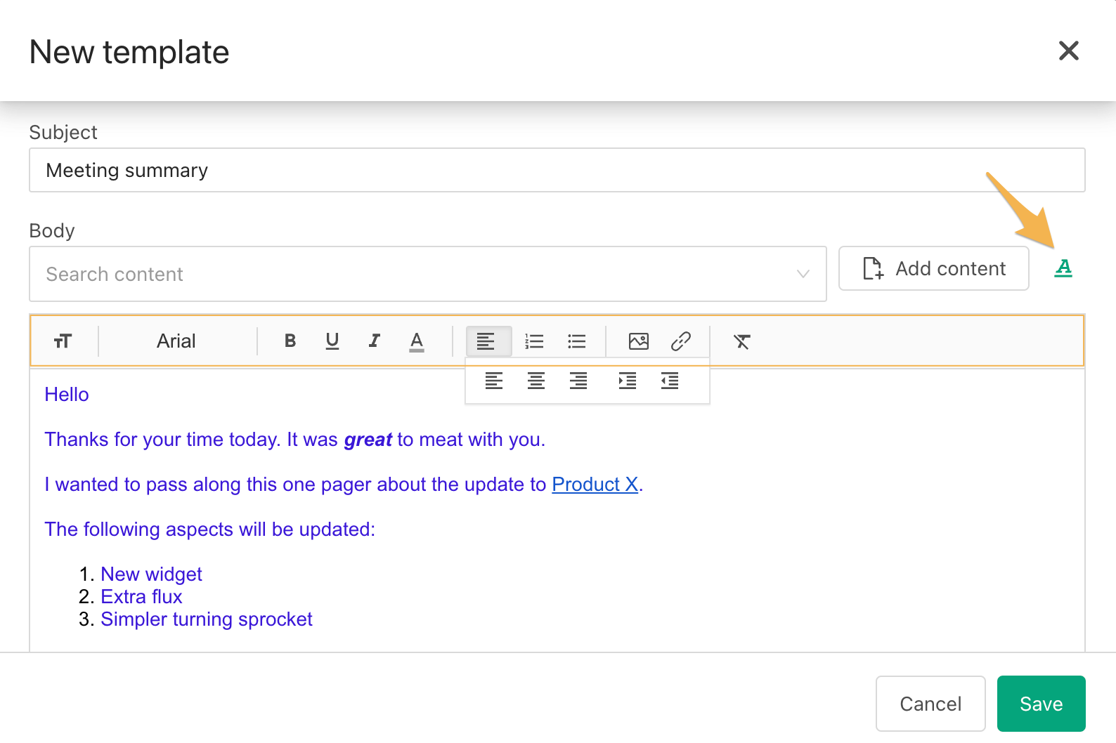Screen dimensions: 1116x743
Task: Increase indent of the text
Action: pyautogui.click(x=627, y=381)
